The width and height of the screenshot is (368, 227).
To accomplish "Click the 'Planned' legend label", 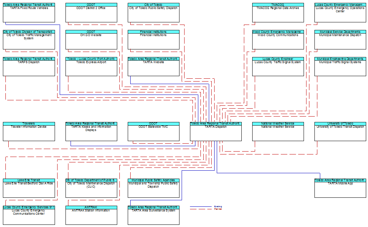I will click(x=218, y=209).
